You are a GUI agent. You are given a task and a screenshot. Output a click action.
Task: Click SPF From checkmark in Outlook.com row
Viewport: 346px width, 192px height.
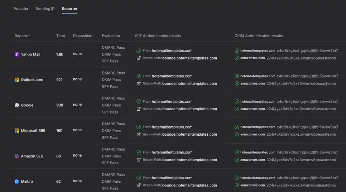(x=139, y=76)
